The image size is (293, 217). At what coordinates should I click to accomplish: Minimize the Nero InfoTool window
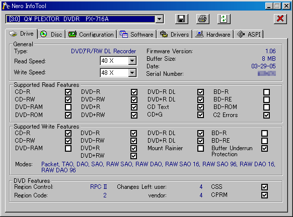point(269,6)
